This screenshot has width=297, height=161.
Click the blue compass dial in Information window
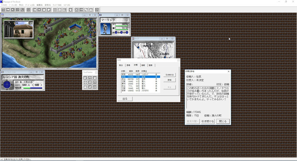click(x=7, y=85)
